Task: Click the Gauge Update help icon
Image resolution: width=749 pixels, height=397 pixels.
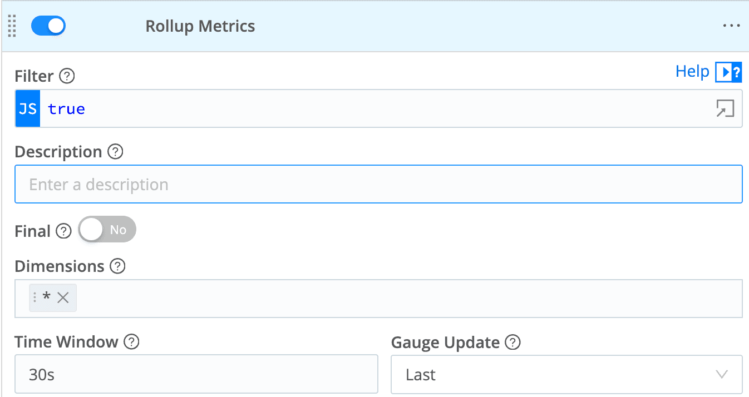Action: (x=513, y=343)
